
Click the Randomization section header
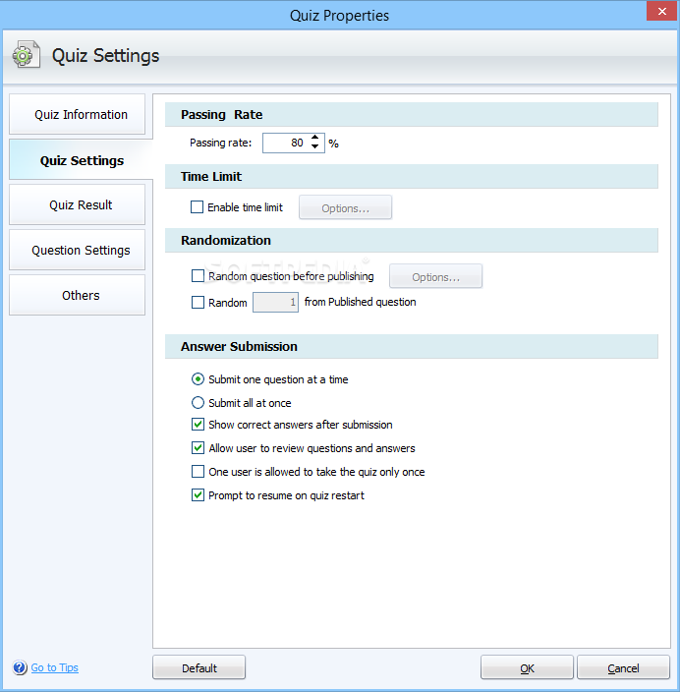412,241
